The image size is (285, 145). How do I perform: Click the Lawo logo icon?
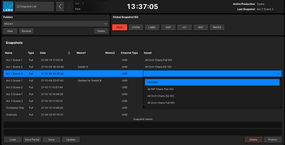(x=8, y=6)
